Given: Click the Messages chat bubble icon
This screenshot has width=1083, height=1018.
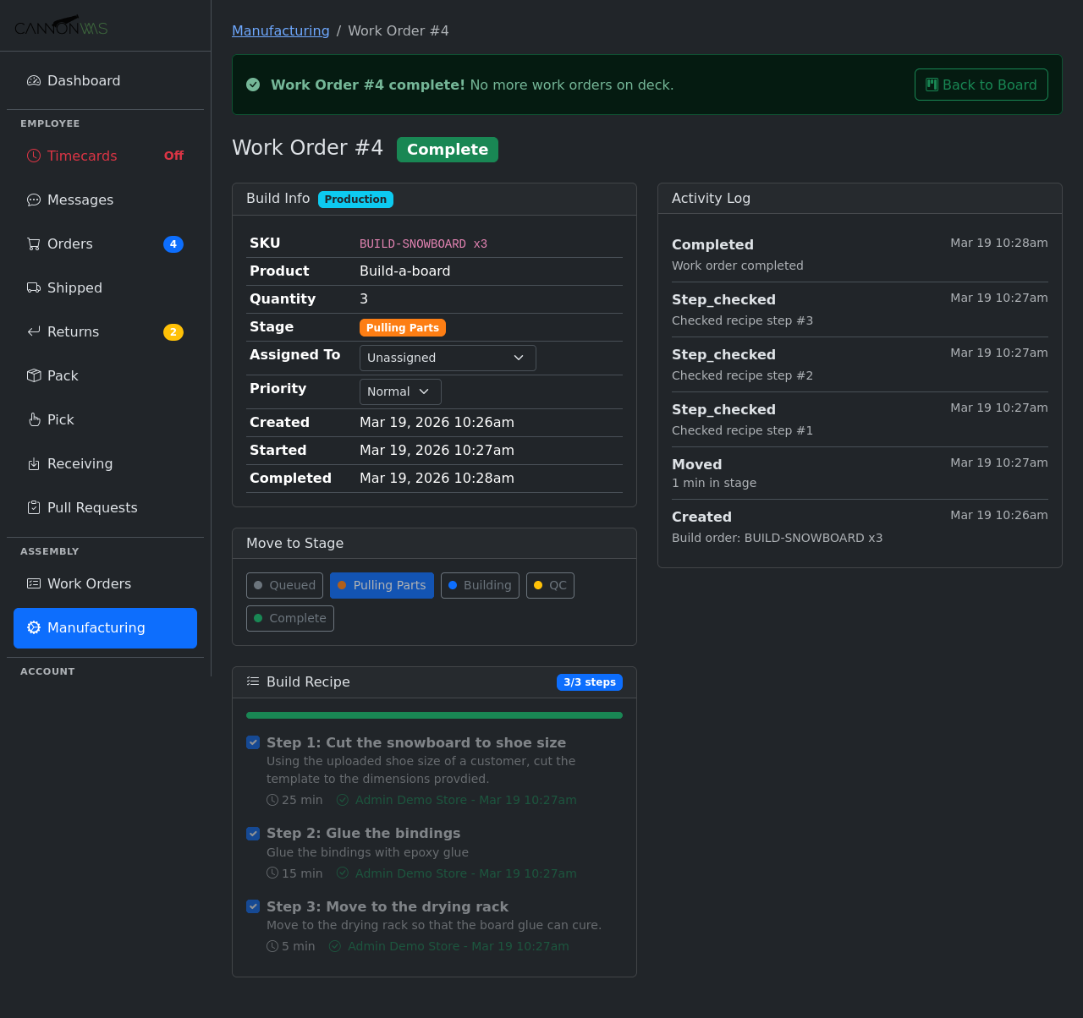Looking at the screenshot, I should pyautogui.click(x=34, y=200).
